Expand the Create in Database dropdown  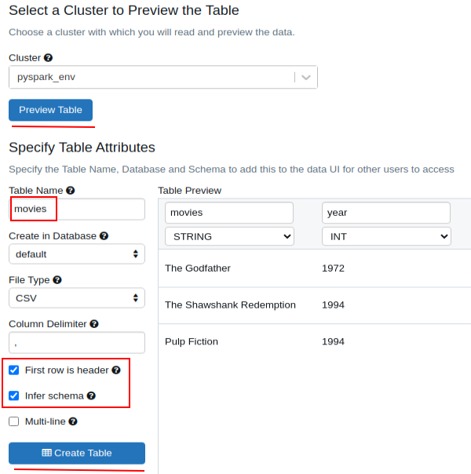pos(77,254)
